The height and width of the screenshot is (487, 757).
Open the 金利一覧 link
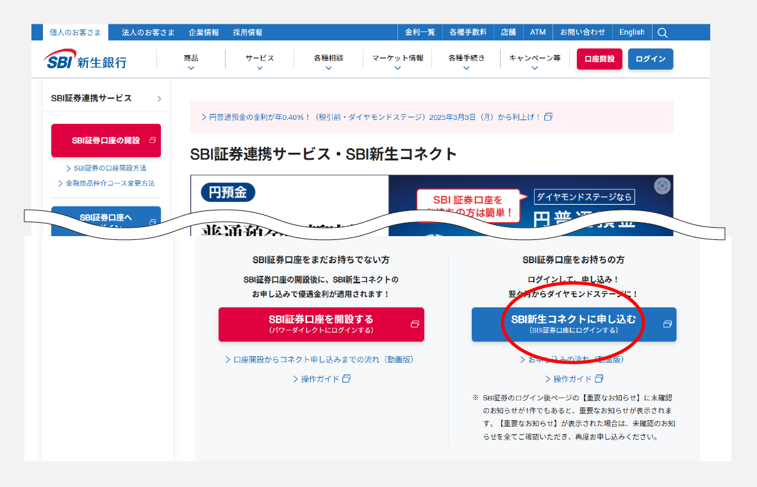point(420,32)
